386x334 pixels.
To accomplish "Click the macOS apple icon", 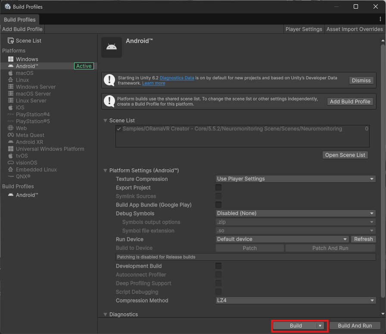I will click(x=11, y=73).
